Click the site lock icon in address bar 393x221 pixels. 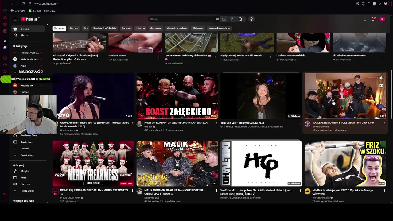30,4
